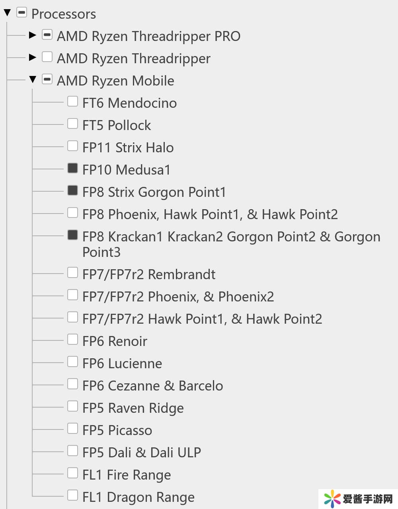Click the colorful watermark logo icon

332,499
